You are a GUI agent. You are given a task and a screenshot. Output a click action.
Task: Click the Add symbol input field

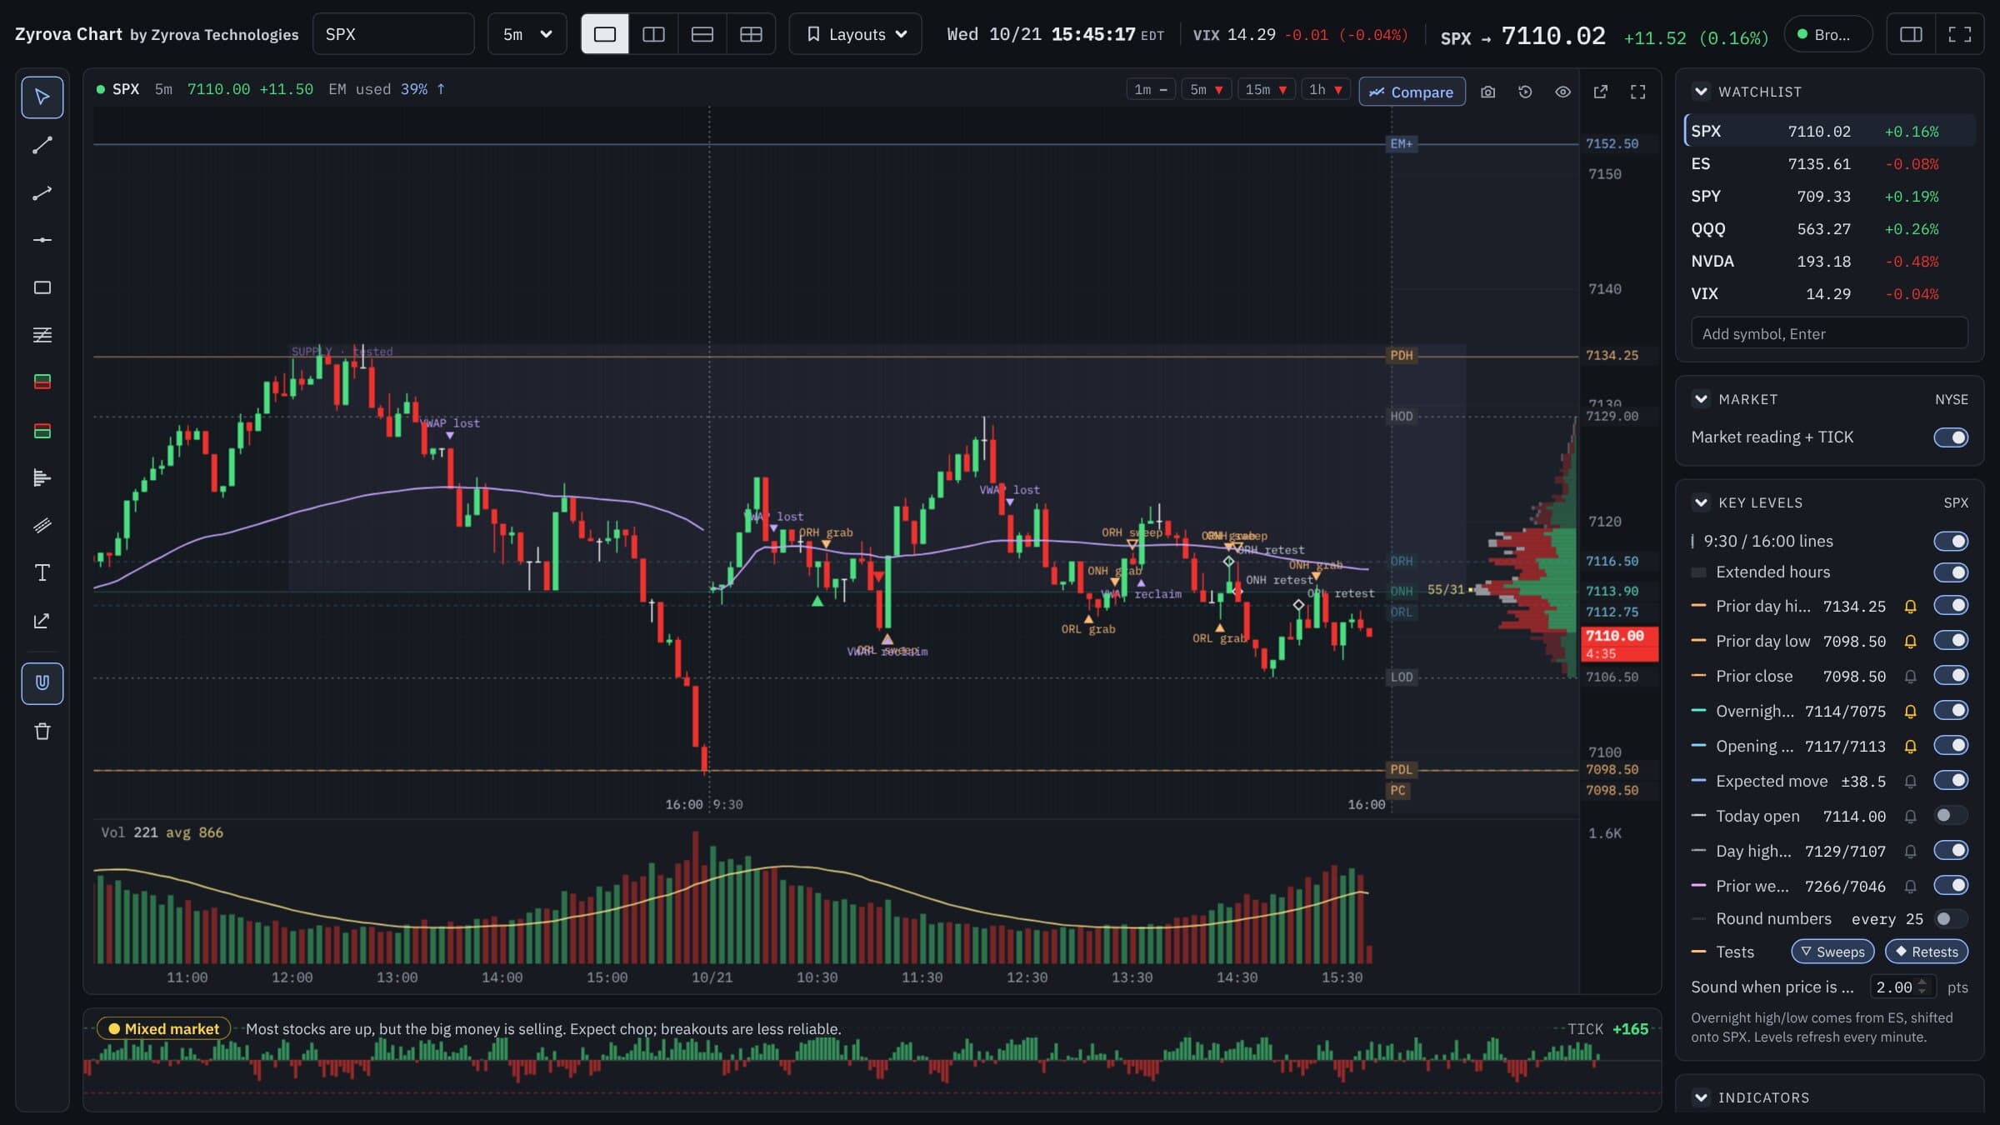tap(1829, 333)
